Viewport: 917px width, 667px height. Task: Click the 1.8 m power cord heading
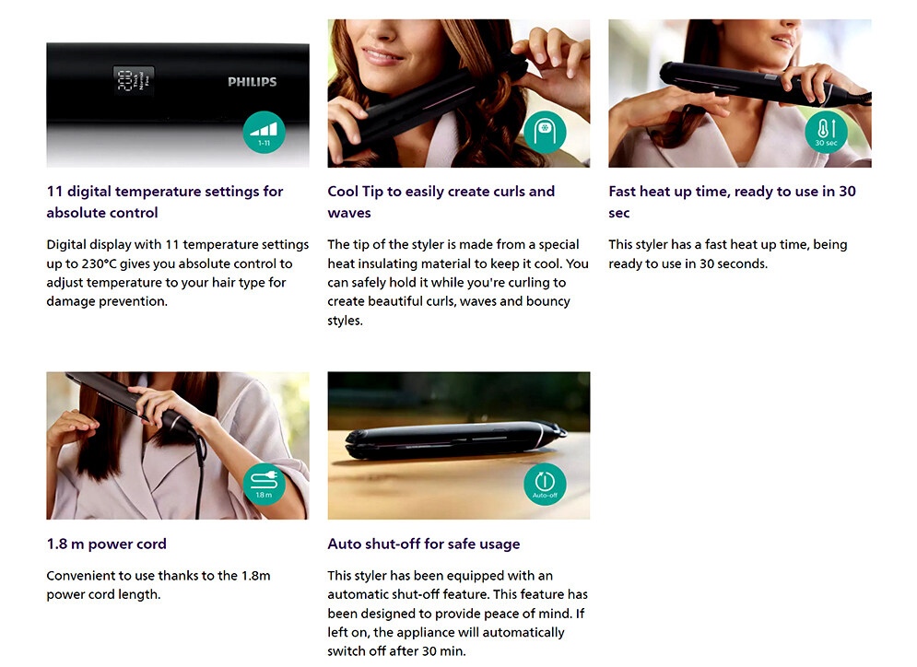pyautogui.click(x=106, y=544)
